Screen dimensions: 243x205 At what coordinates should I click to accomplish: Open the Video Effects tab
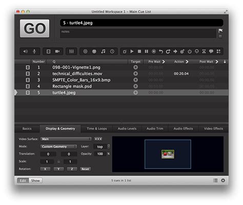[213, 128]
